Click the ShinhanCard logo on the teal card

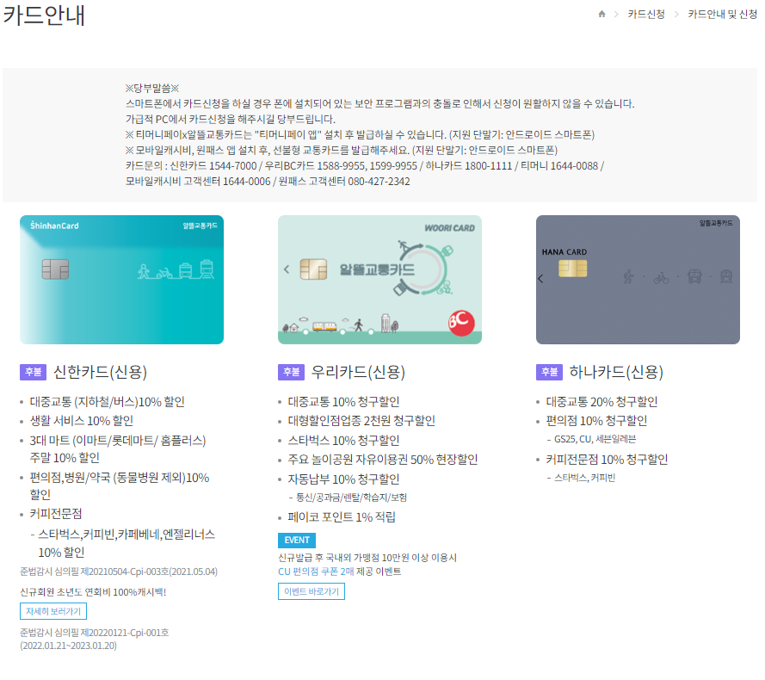56,226
